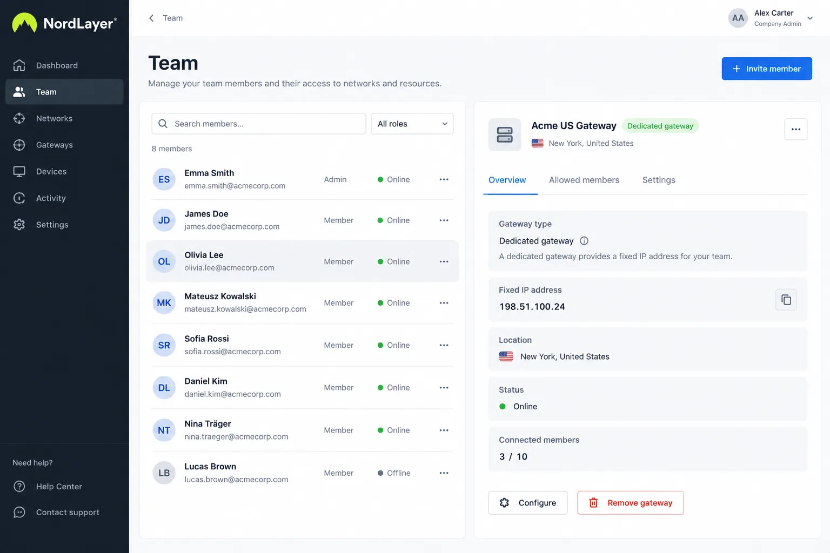The image size is (830, 553).
Task: Switch to the Overview tab
Action: [x=507, y=180]
